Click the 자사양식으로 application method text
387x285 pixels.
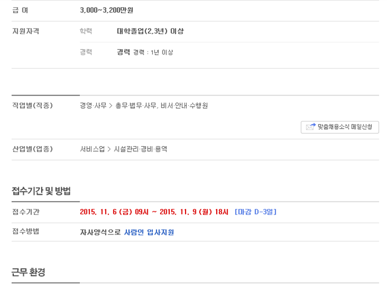pos(100,232)
